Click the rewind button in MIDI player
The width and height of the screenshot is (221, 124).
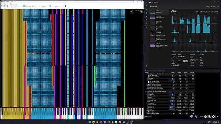point(11,6)
